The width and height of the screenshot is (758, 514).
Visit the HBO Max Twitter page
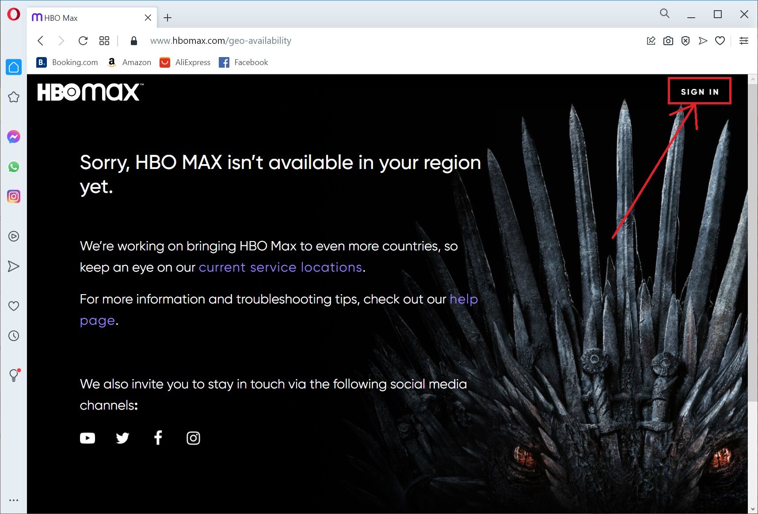pos(122,438)
